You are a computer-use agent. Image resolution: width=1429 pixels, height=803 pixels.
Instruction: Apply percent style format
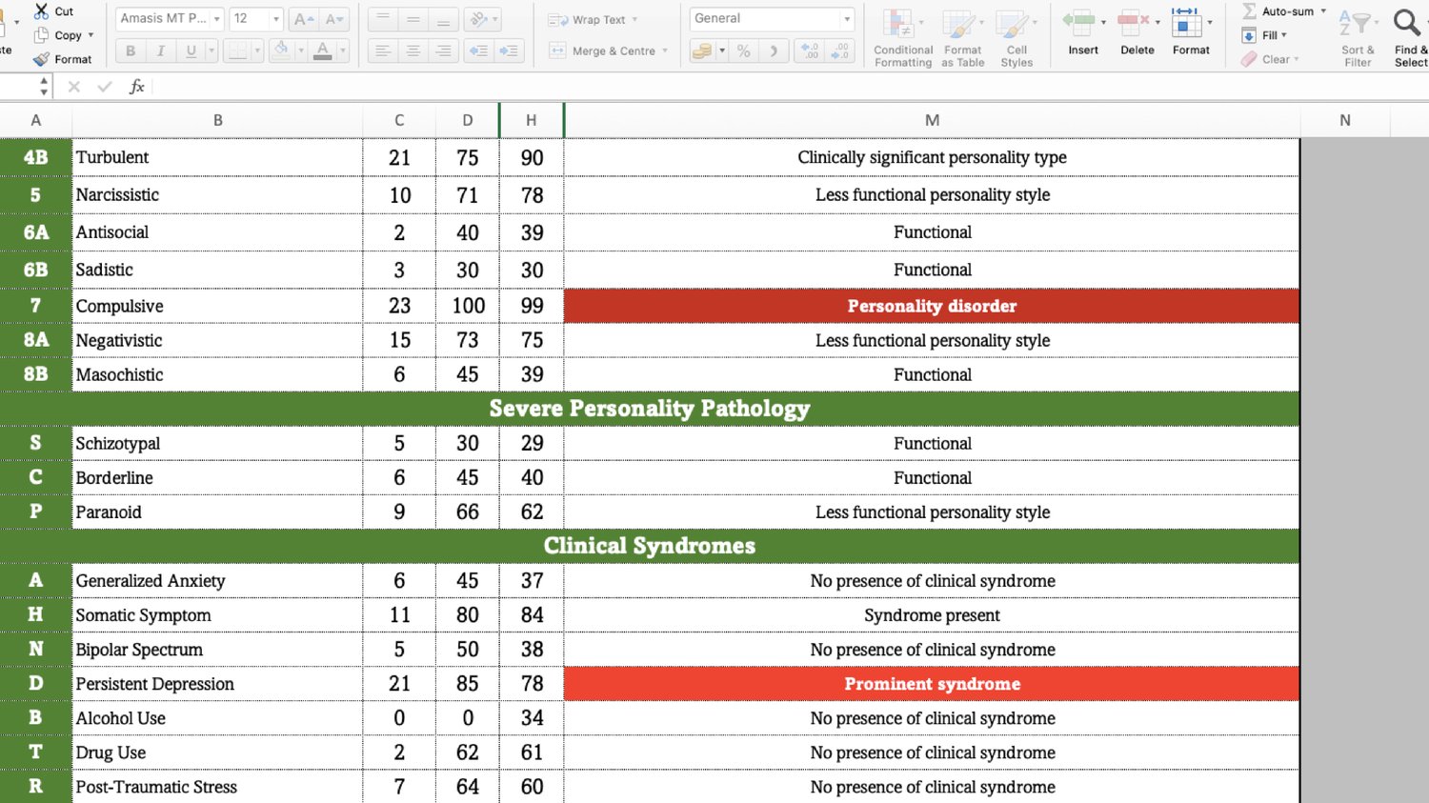[x=744, y=50]
